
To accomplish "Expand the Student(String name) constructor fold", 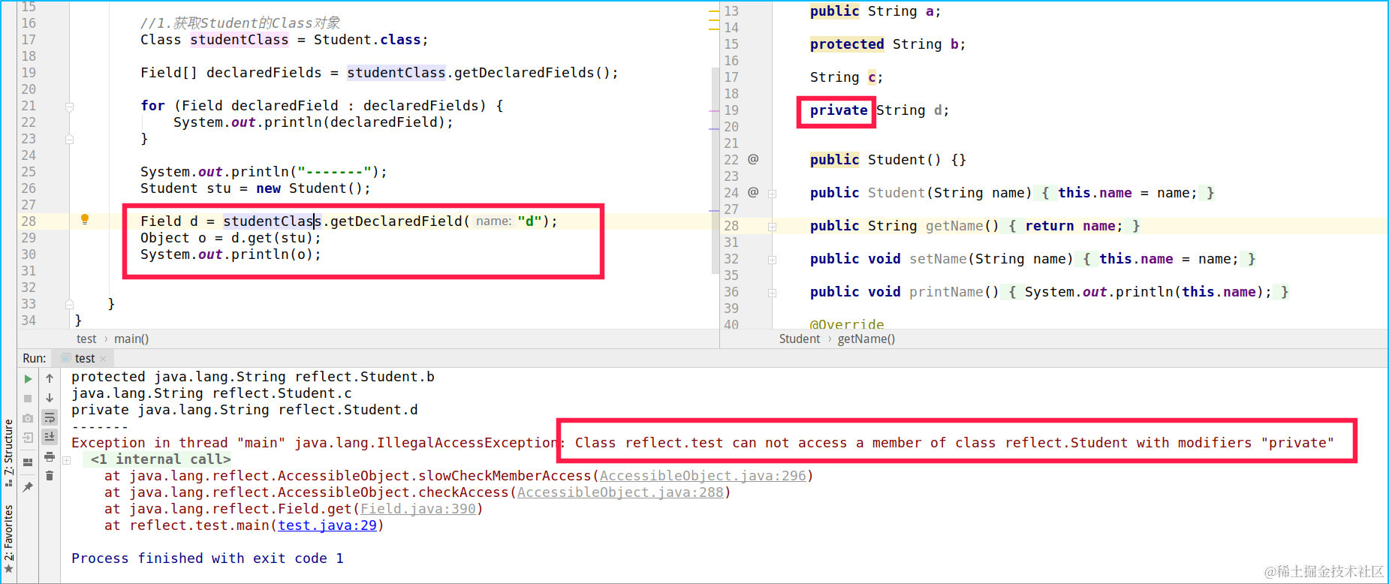I will [772, 194].
